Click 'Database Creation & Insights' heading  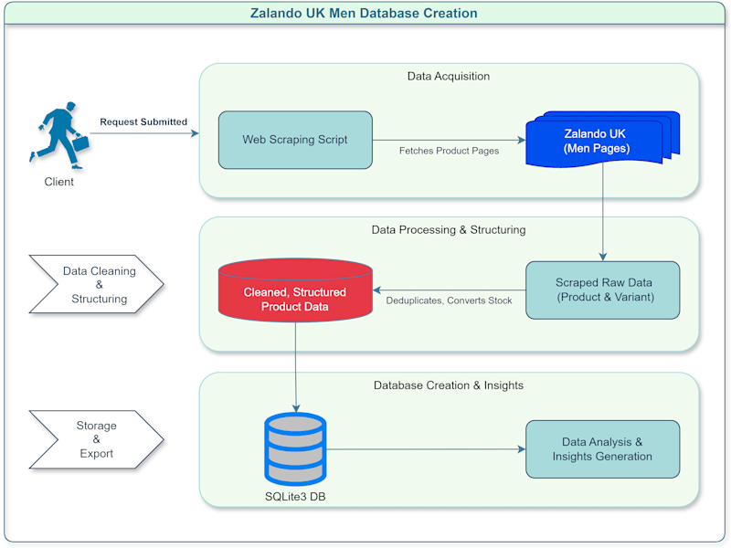tap(449, 385)
